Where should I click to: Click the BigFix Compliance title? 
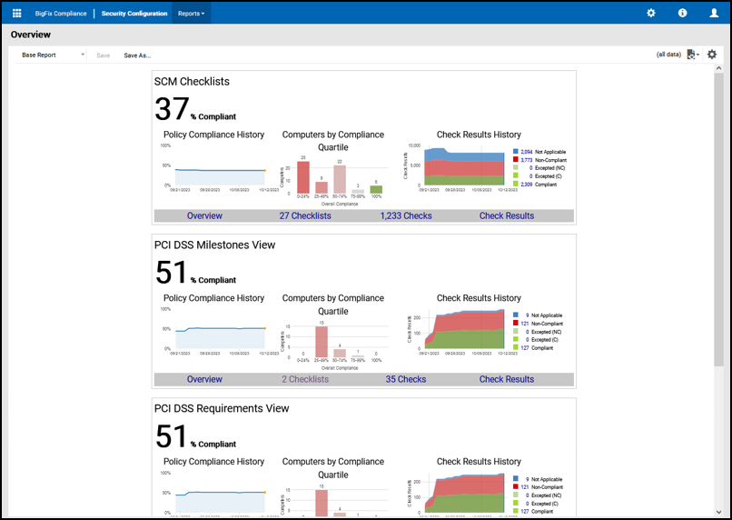pyautogui.click(x=63, y=14)
